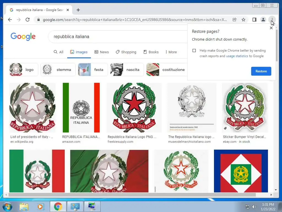Open amazon.com Repubblica Italiana flag image

click(x=81, y=108)
